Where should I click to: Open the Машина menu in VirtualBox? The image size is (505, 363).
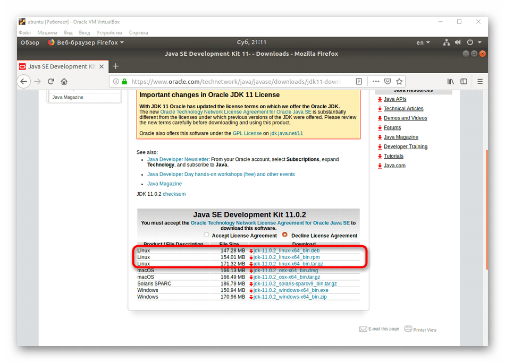[x=46, y=32]
